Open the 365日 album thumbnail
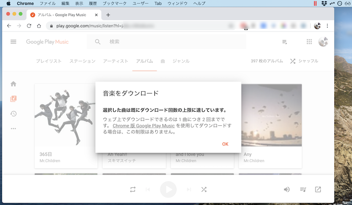The image size is (352, 205). pos(66,116)
